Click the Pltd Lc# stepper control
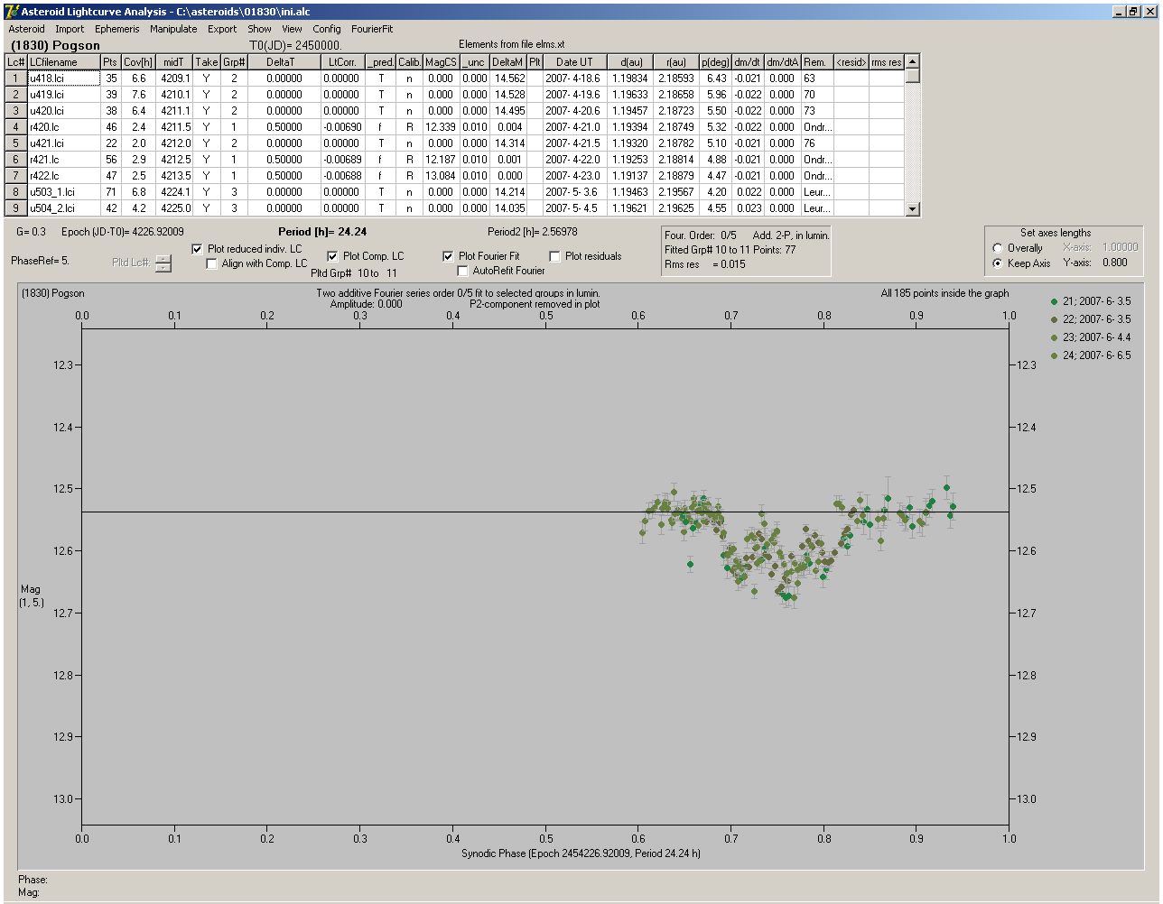Viewport: 1163px width, 904px height. 163,263
